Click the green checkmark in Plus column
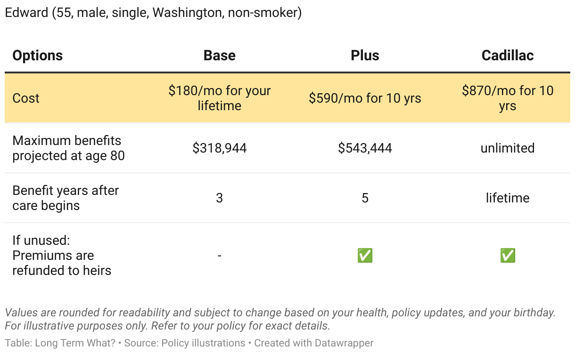 coord(365,256)
